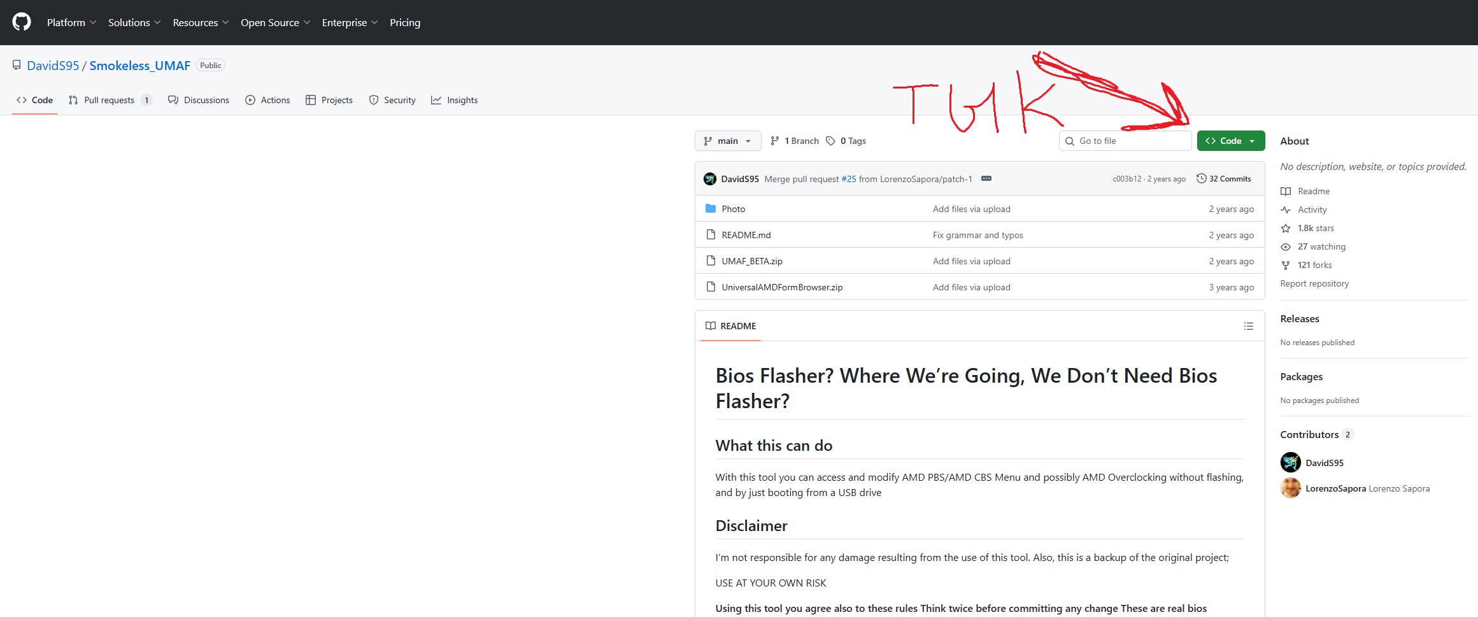Open DavidS95 contributor profile name
Viewport: 1478px width, 617px height.
click(x=1325, y=463)
